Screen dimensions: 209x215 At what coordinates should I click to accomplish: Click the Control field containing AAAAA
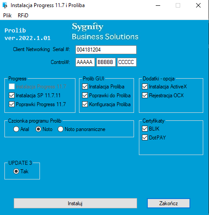pyautogui.click(x=85, y=62)
